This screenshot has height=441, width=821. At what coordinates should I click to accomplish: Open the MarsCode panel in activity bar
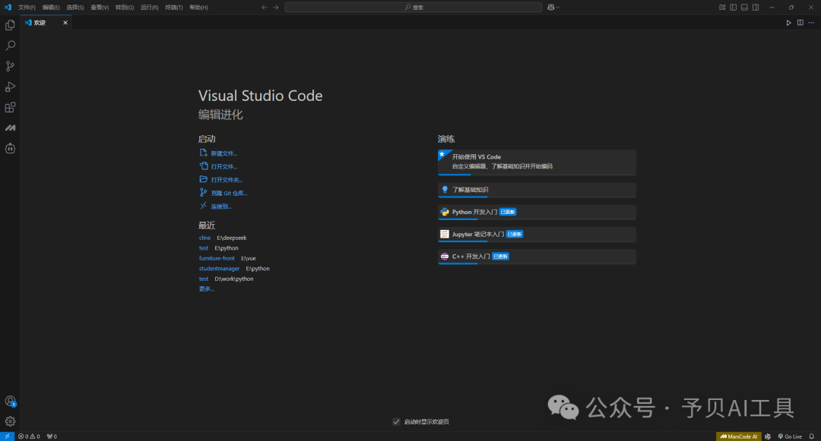click(10, 128)
